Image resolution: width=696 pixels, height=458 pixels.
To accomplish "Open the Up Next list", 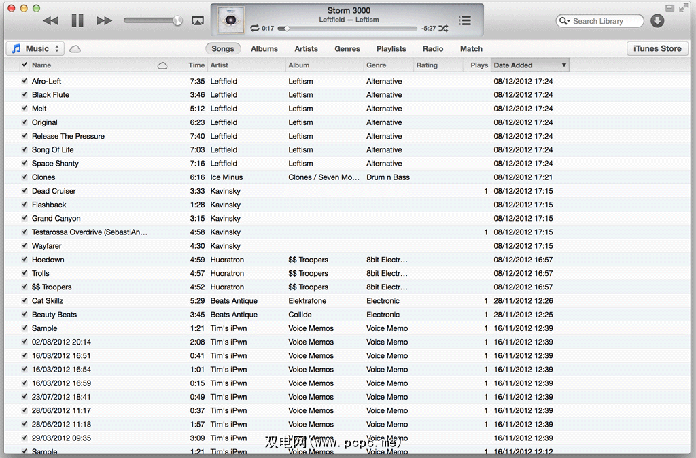I will [x=465, y=20].
